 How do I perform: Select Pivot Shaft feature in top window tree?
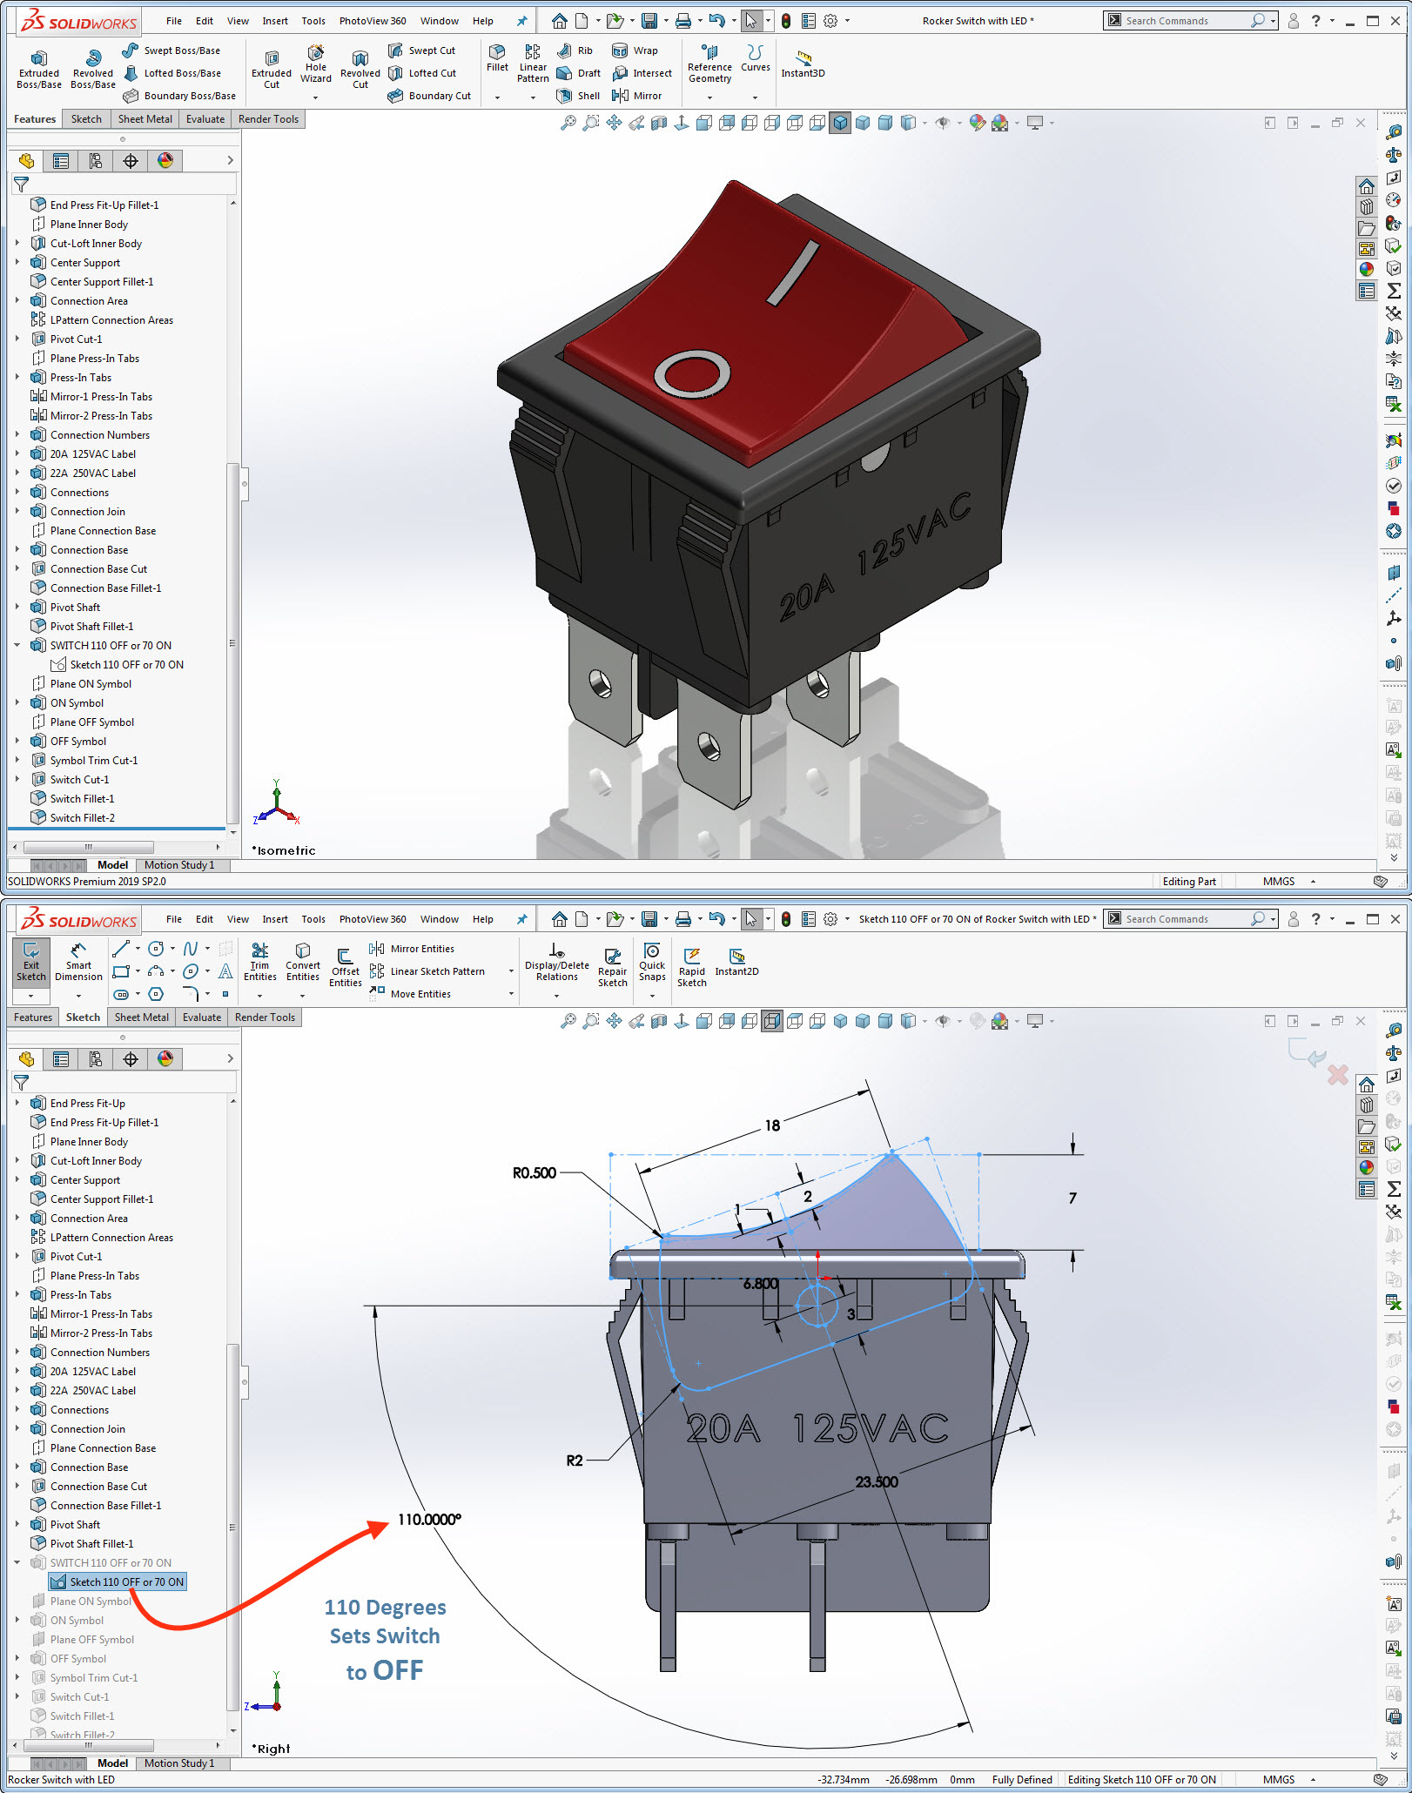pos(75,607)
